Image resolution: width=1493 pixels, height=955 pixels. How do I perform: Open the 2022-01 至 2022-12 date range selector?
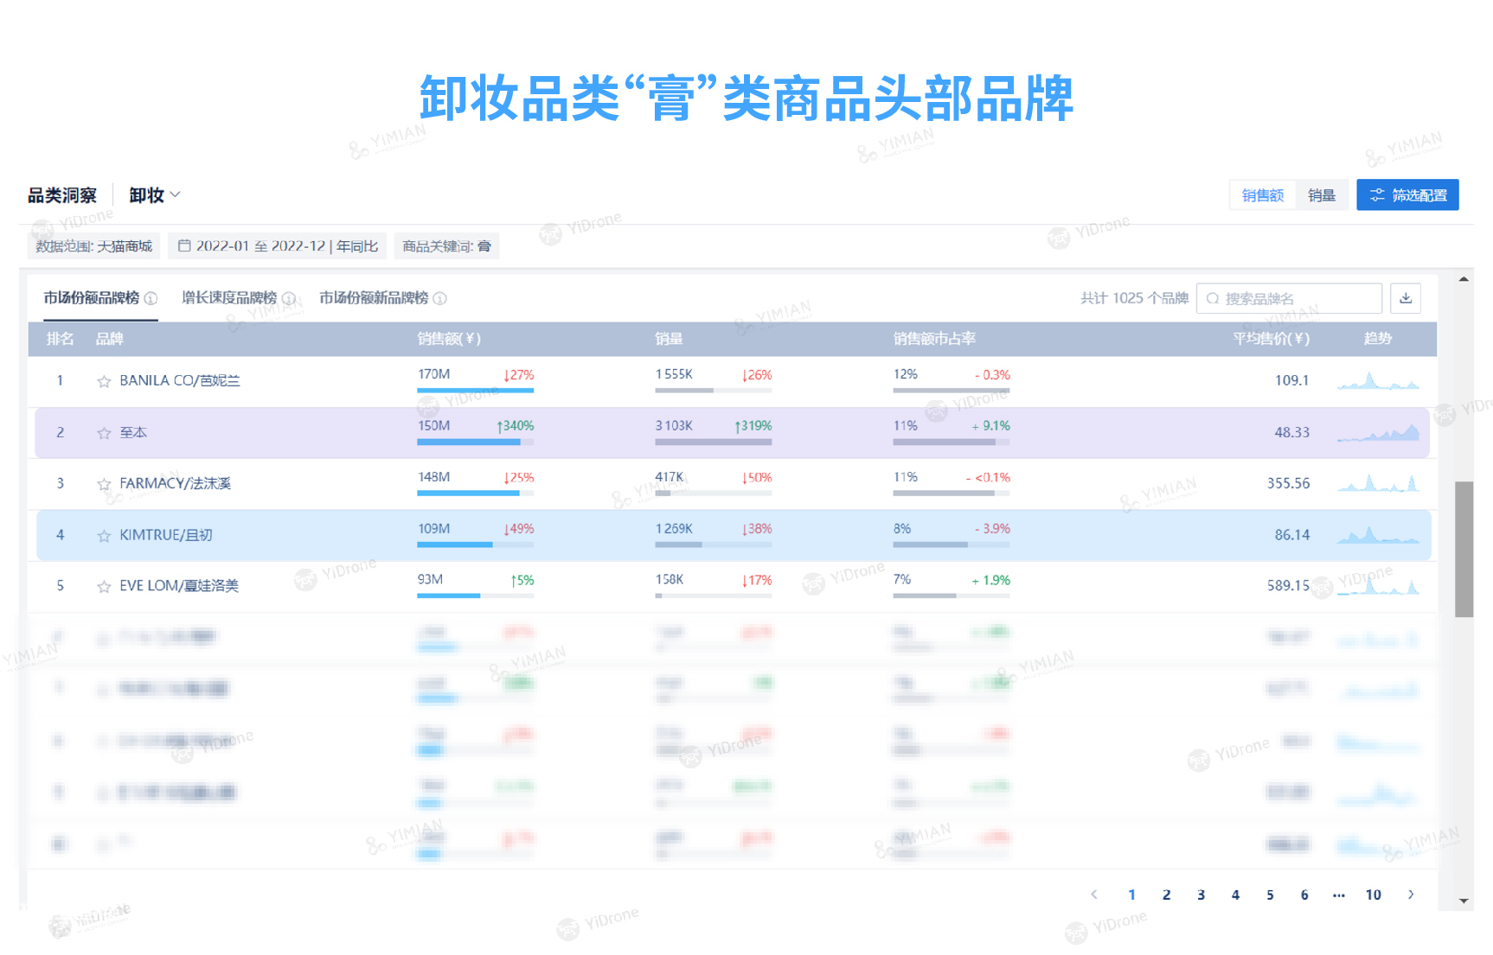(x=278, y=246)
